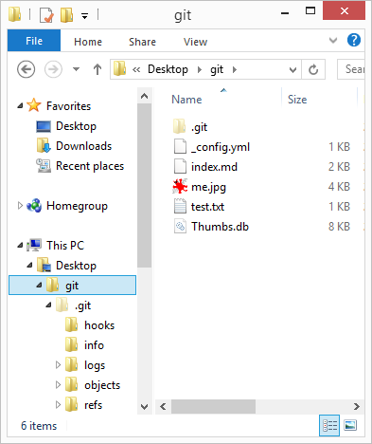The image size is (372, 444).
Task: Open the File menu tab
Action: (x=34, y=41)
